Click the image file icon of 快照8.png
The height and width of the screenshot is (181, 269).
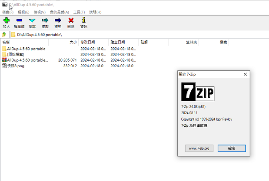pyautogui.click(x=4, y=66)
